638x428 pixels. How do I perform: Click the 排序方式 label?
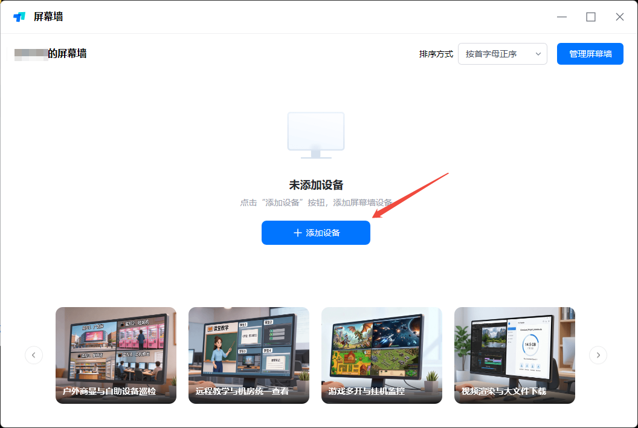tap(436, 54)
